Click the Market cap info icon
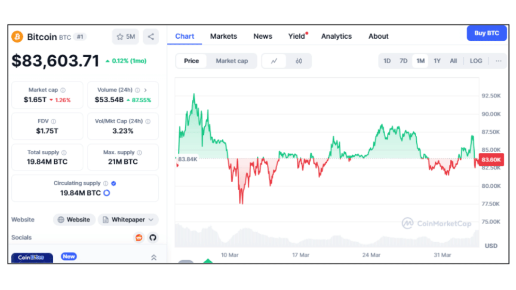This screenshot has width=516, height=290. coord(63,90)
